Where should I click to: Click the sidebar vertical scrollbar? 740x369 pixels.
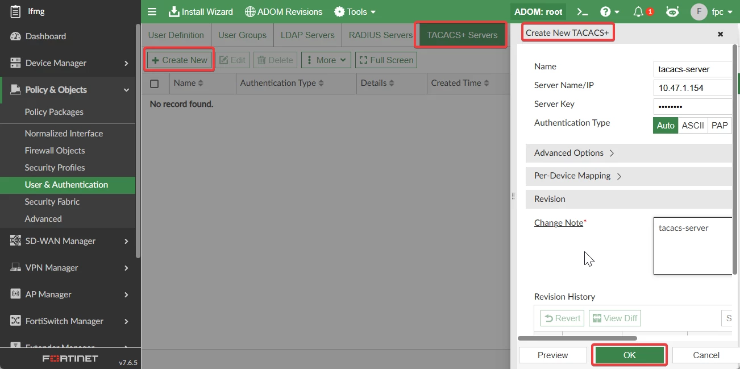point(138,141)
